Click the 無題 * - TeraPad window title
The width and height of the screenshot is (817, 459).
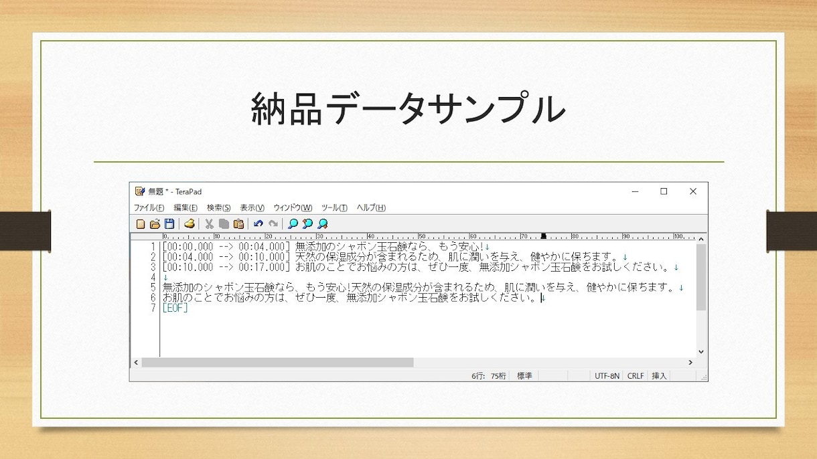(x=175, y=191)
